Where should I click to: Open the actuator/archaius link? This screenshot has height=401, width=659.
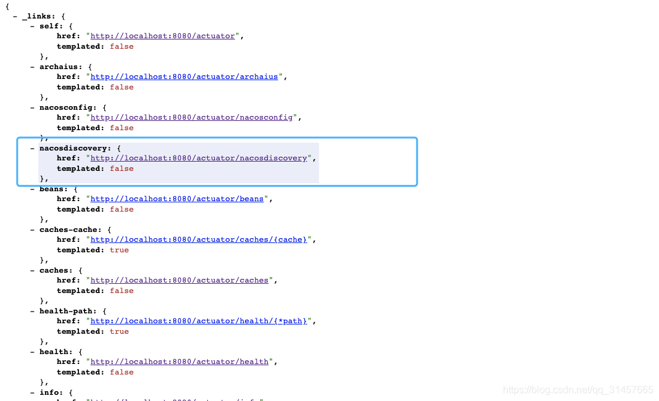[x=184, y=76]
